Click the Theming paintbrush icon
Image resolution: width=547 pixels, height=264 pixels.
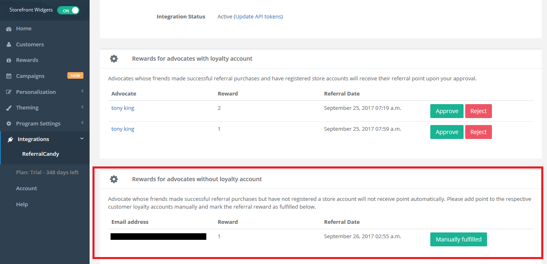(x=9, y=108)
